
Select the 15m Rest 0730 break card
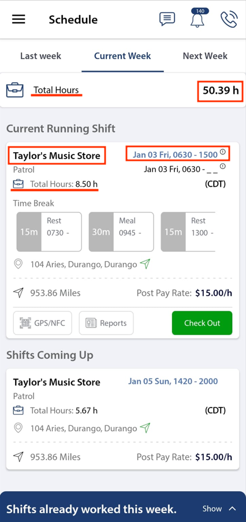point(49,231)
